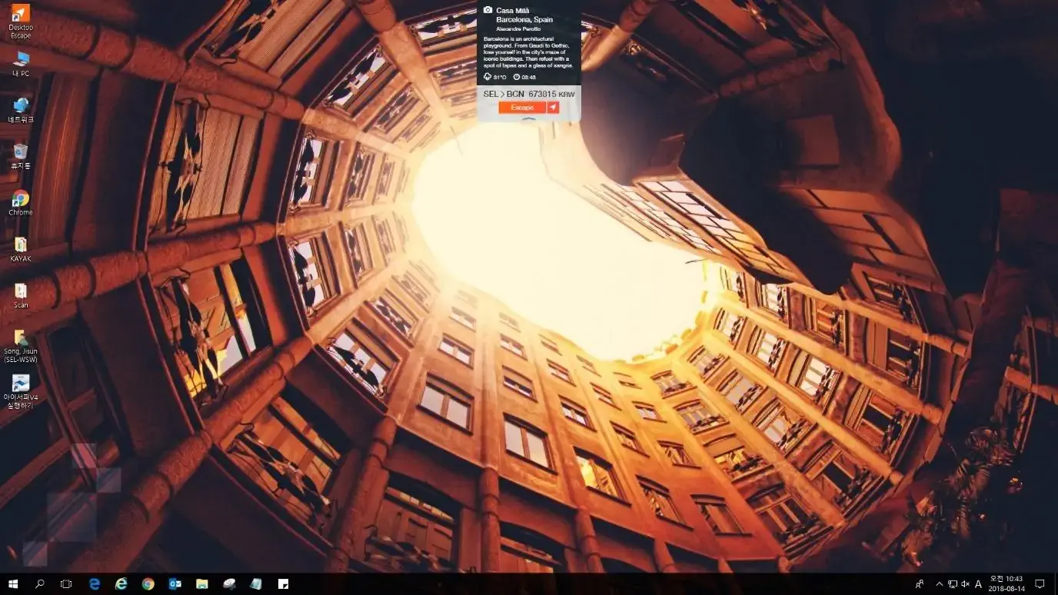Click the camera icon beside Casa Milà

[487, 10]
